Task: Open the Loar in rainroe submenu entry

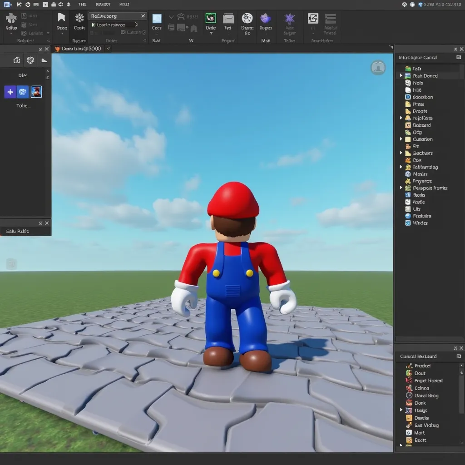Action: (x=114, y=25)
